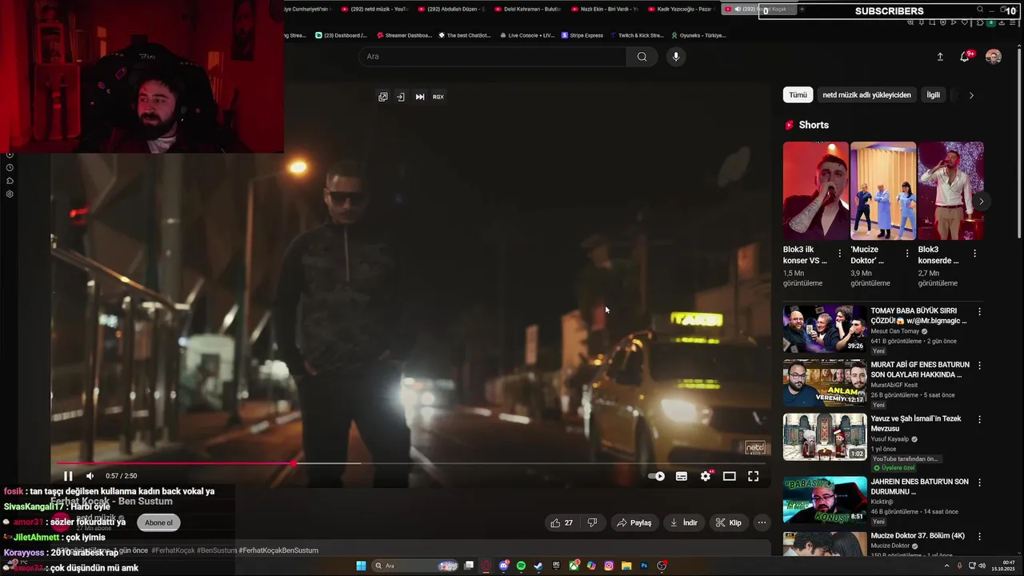Open File Explorer from the taskbar

[x=626, y=566]
